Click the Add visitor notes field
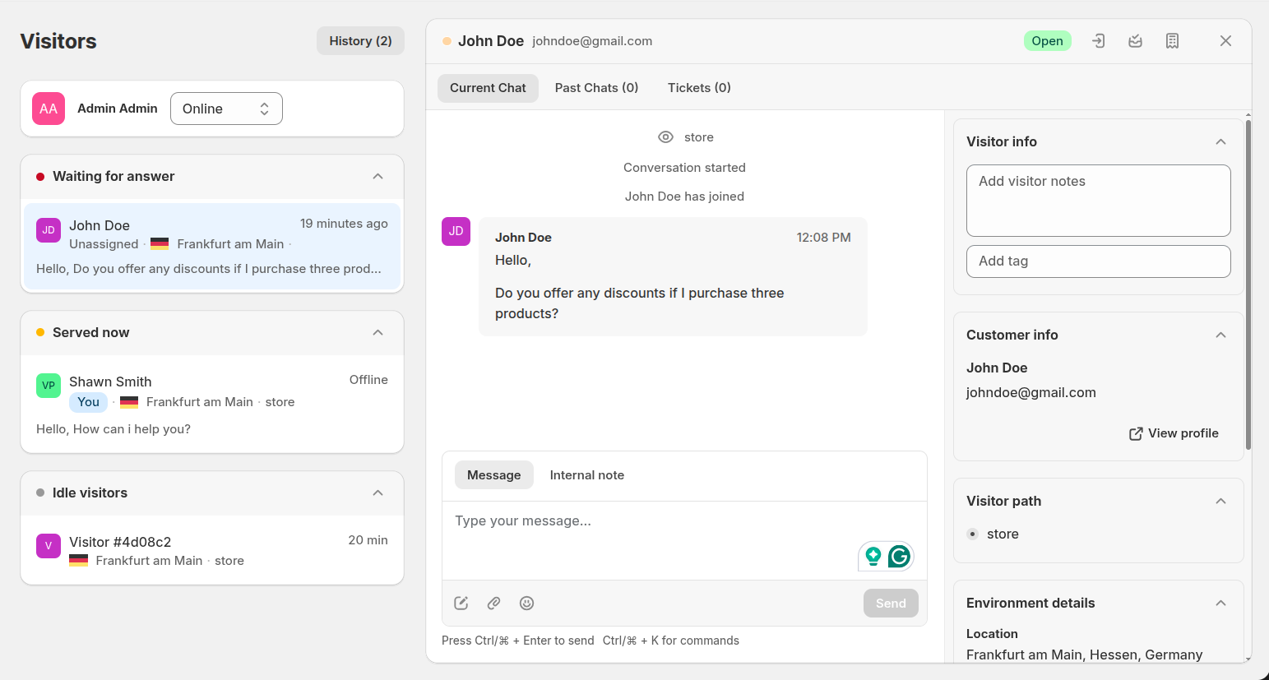 click(1098, 201)
